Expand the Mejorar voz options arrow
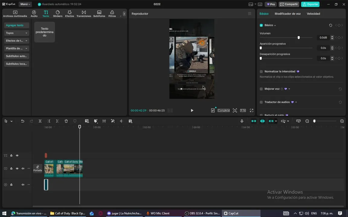Image resolution: width=348 pixels, height=217 pixels. pos(289,89)
